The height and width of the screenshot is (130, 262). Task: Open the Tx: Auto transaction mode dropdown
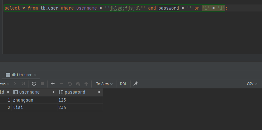coord(104,84)
